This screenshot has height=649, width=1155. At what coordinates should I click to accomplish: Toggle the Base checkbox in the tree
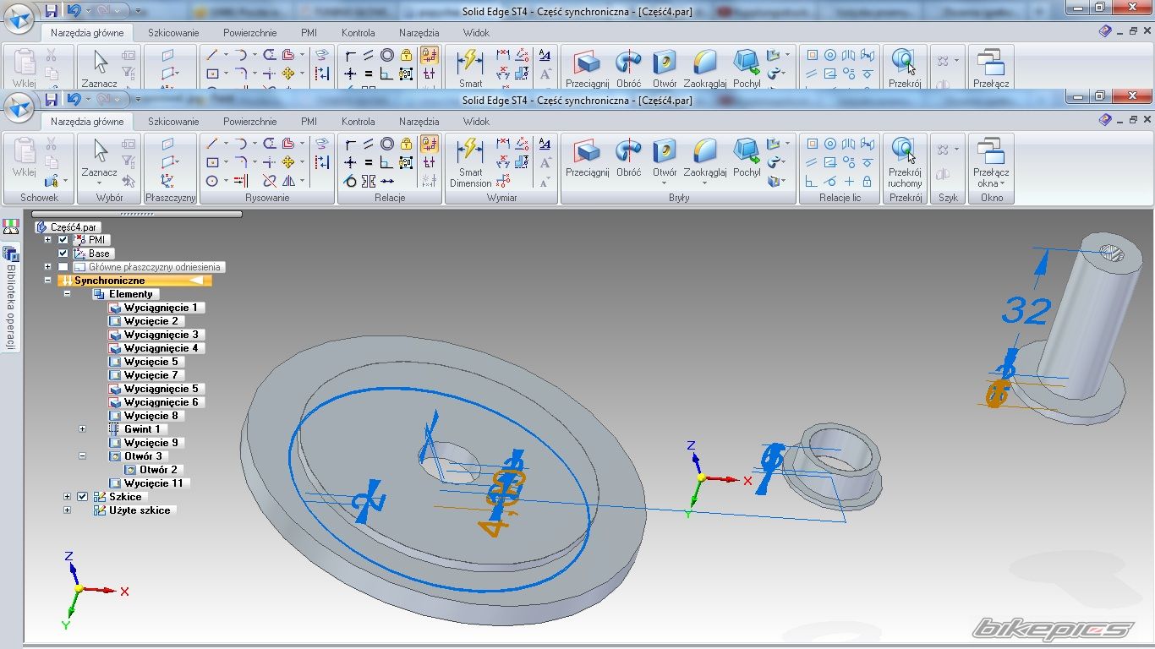63,254
